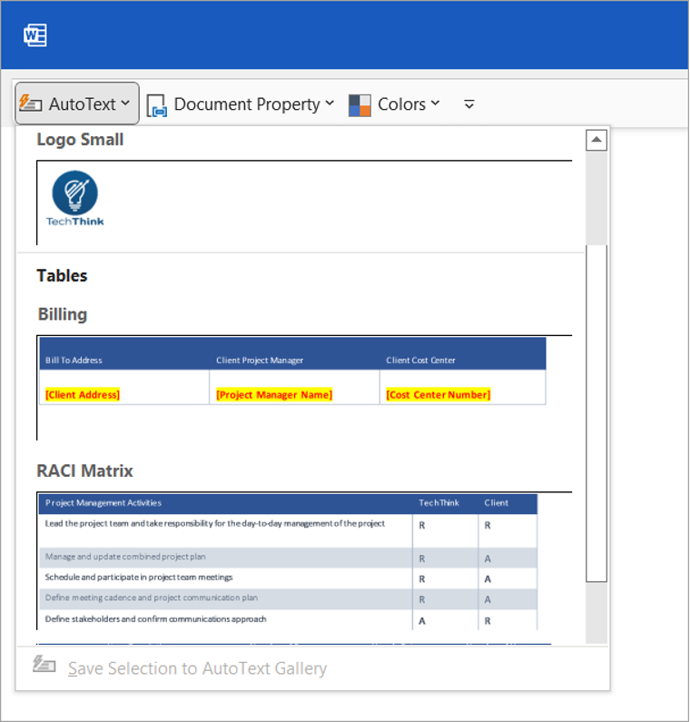Click the [Cost Center Number] placeholder
The image size is (690, 722).
(x=439, y=394)
